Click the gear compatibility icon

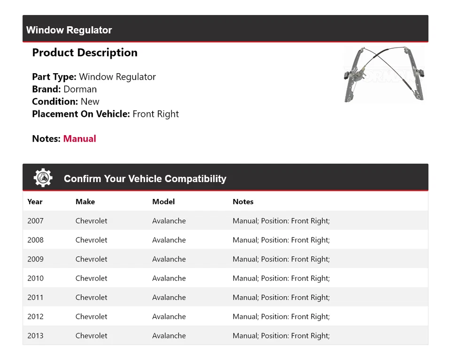(x=43, y=178)
